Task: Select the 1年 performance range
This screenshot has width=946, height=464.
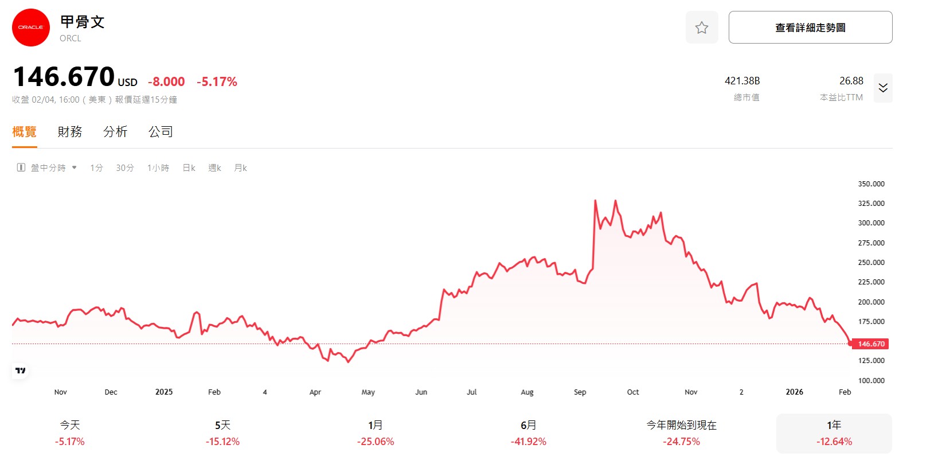Action: [834, 433]
